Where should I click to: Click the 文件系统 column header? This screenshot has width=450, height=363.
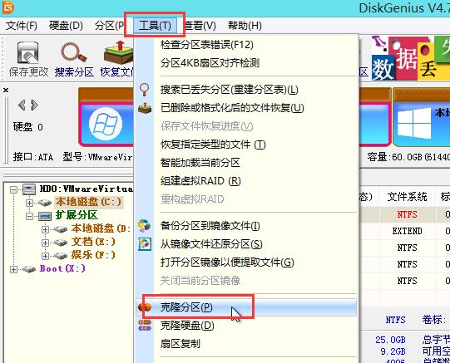[407, 197]
